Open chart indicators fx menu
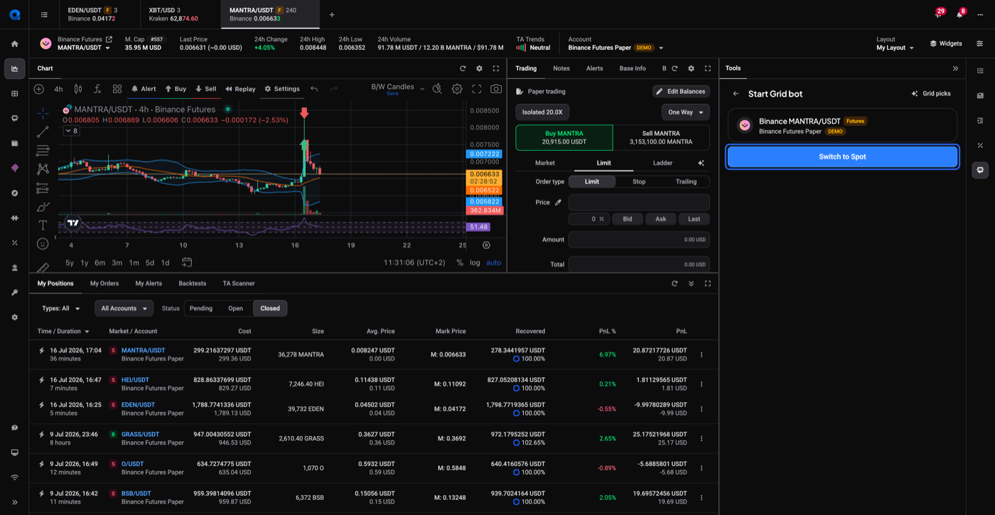 point(97,89)
